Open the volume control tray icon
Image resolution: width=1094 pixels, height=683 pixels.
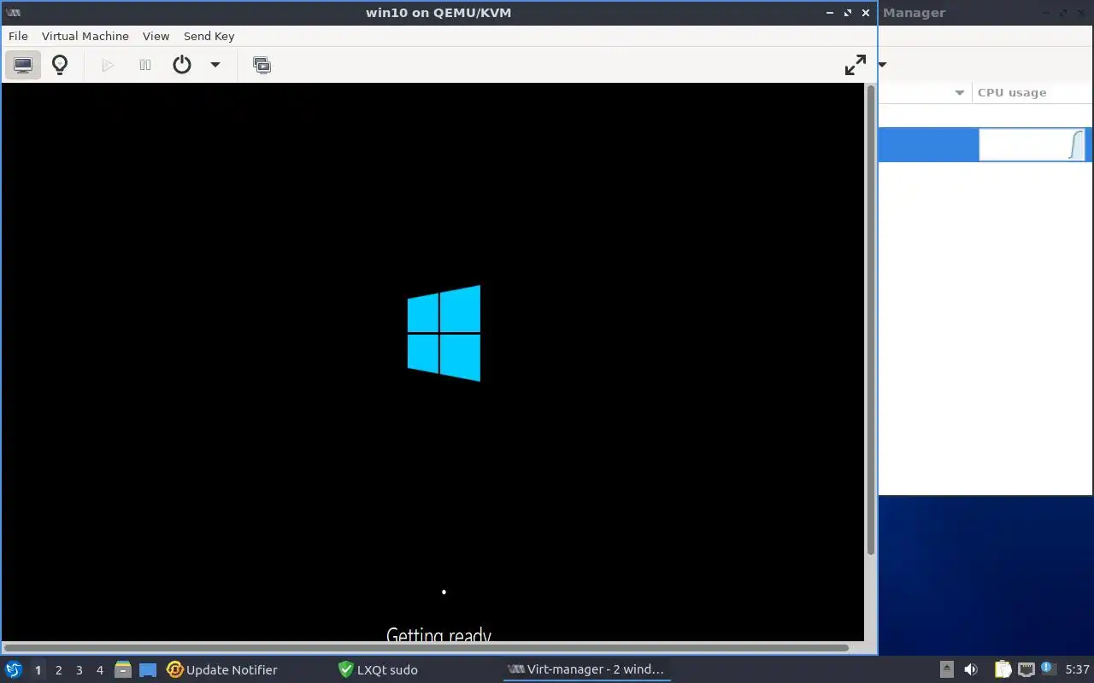point(971,669)
